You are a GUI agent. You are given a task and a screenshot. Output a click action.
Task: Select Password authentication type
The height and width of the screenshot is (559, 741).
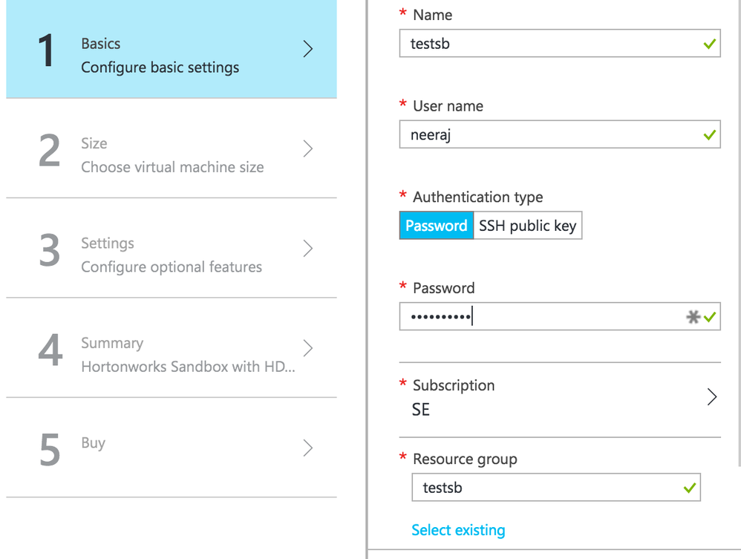(436, 226)
